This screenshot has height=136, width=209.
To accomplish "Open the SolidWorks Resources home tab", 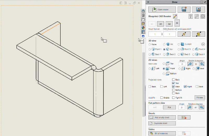I will tap(143, 11).
